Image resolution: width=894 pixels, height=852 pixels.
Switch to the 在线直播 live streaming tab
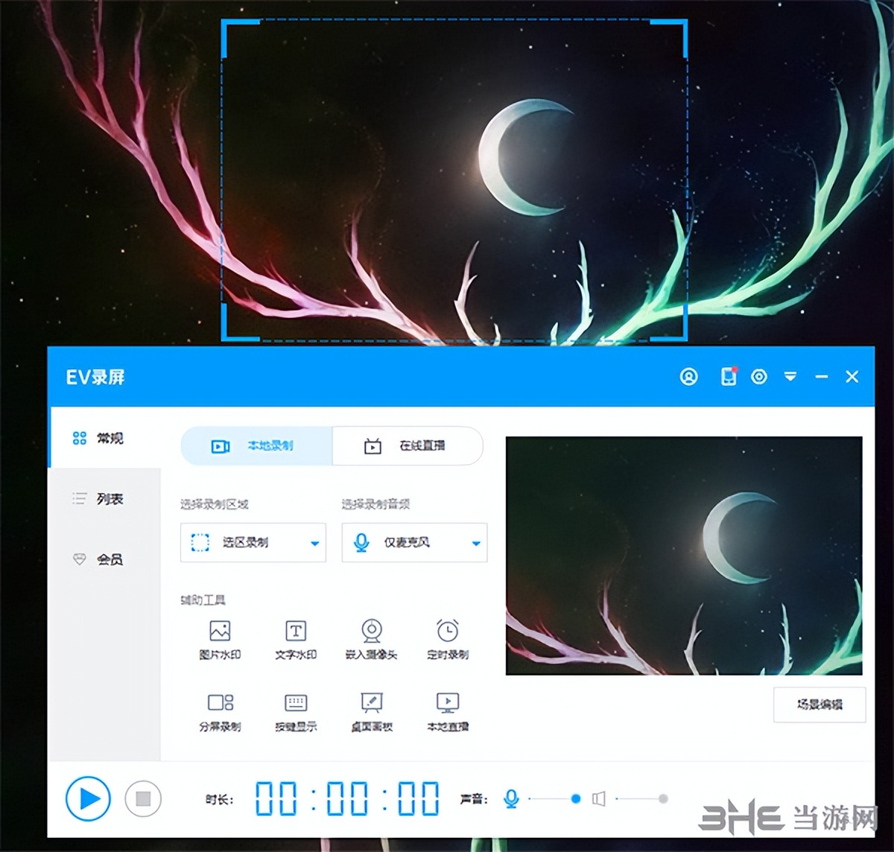point(408,446)
